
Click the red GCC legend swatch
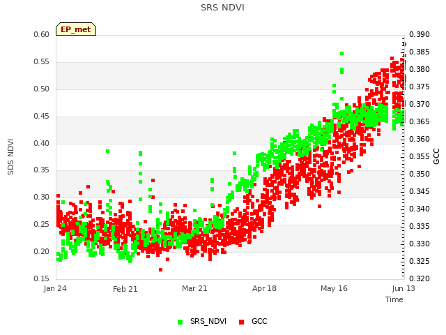point(242,322)
